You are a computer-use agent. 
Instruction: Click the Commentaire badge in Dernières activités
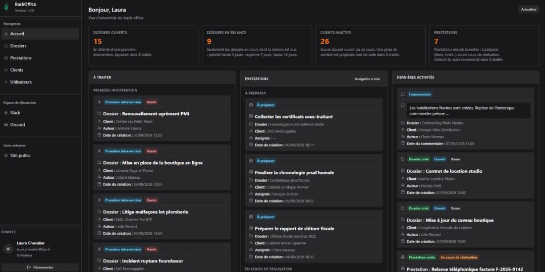pyautogui.click(x=420, y=94)
